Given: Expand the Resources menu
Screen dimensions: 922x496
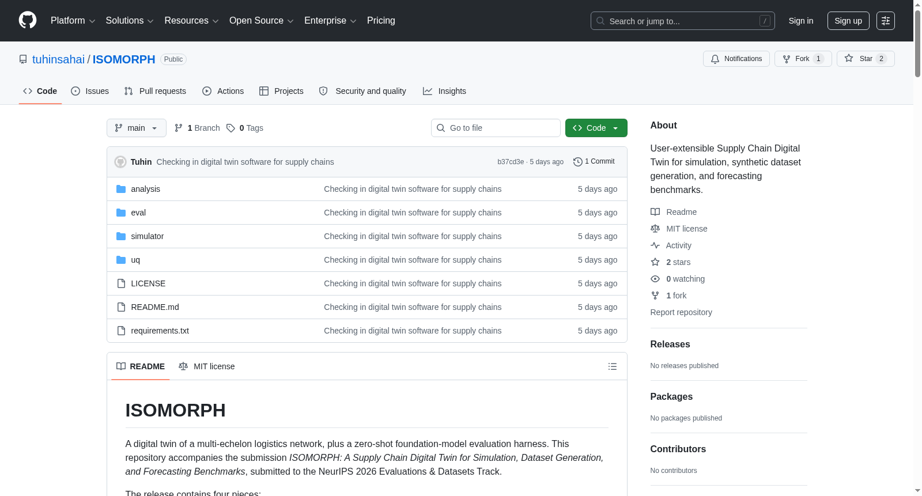Looking at the screenshot, I should (191, 21).
